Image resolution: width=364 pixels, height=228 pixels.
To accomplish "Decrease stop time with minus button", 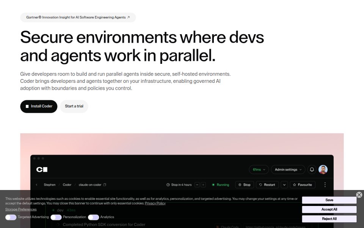I will pyautogui.click(x=197, y=185).
